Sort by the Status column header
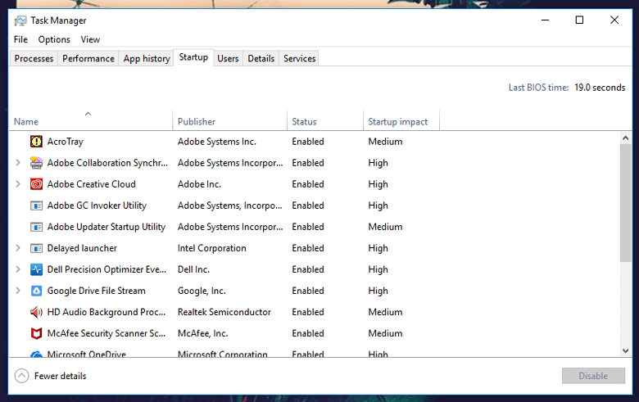Screen dimensions: 639x402 point(324,120)
